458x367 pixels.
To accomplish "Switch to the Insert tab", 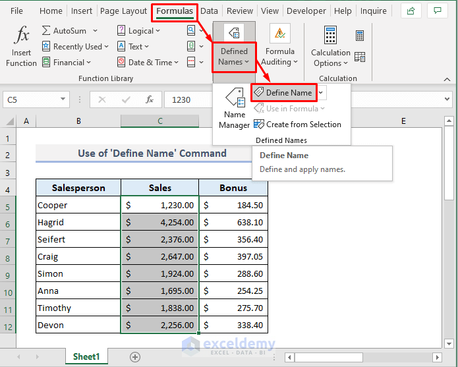I will [x=82, y=11].
